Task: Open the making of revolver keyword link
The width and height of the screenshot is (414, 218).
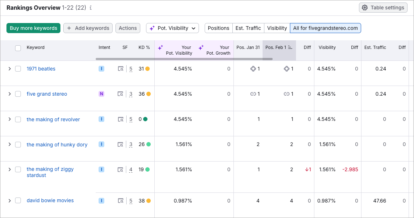Action: 53,119
